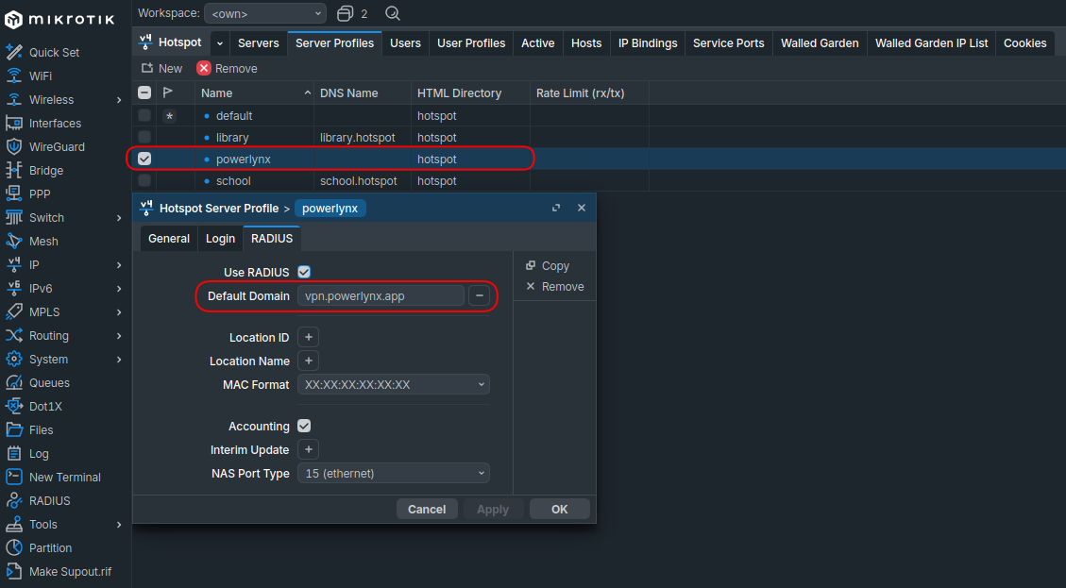Go to the Walled Garden tab
The width and height of the screenshot is (1066, 588).
[x=819, y=42]
